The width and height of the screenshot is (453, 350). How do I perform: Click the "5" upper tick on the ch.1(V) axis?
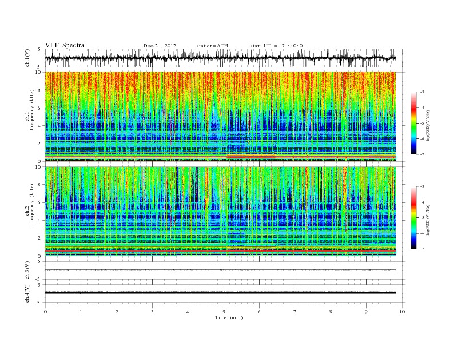tap(39, 49)
